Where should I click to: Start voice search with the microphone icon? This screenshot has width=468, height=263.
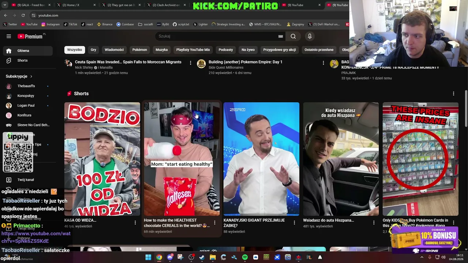(x=310, y=36)
